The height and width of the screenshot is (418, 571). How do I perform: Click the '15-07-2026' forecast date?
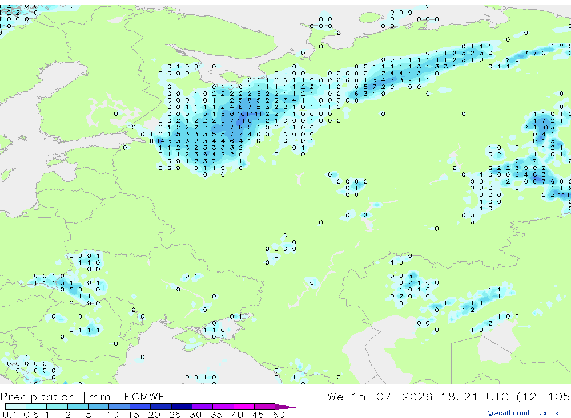392,396
